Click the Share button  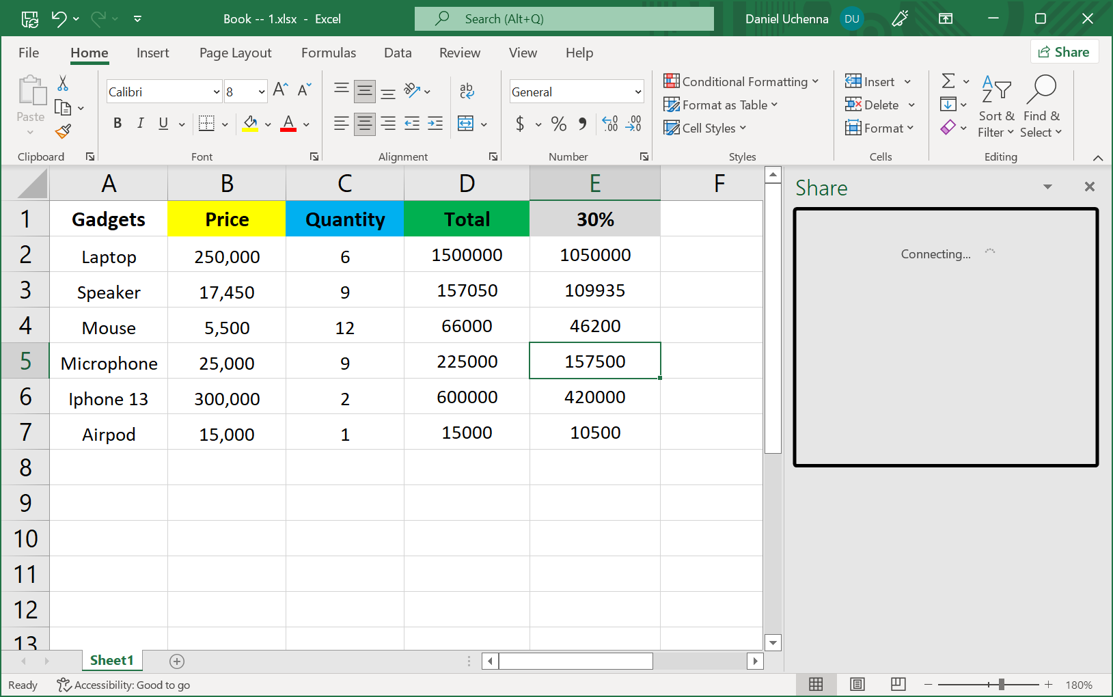coord(1064,51)
